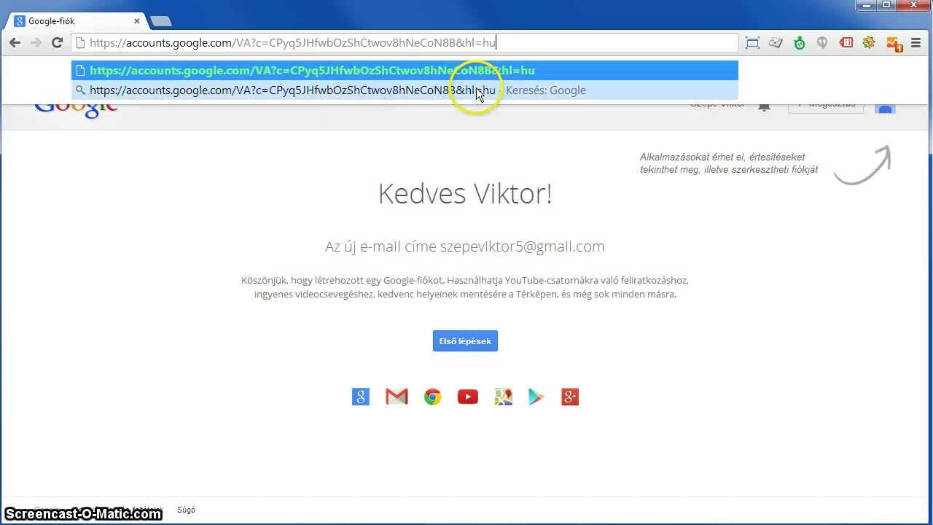Click in the address bar URL field
Image resolution: width=933 pixels, height=525 pixels.
click(x=405, y=42)
